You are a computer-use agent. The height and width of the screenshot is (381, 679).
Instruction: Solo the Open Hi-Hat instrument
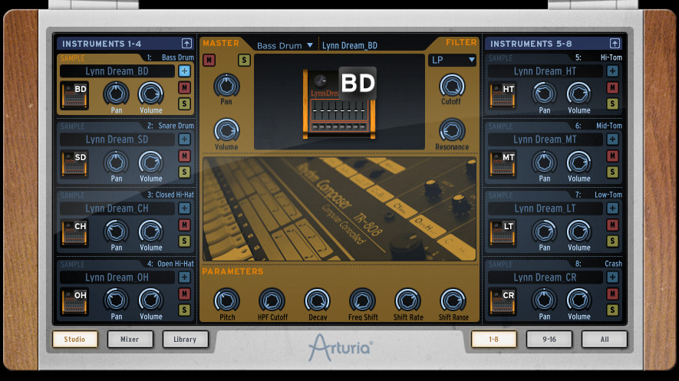coord(184,310)
